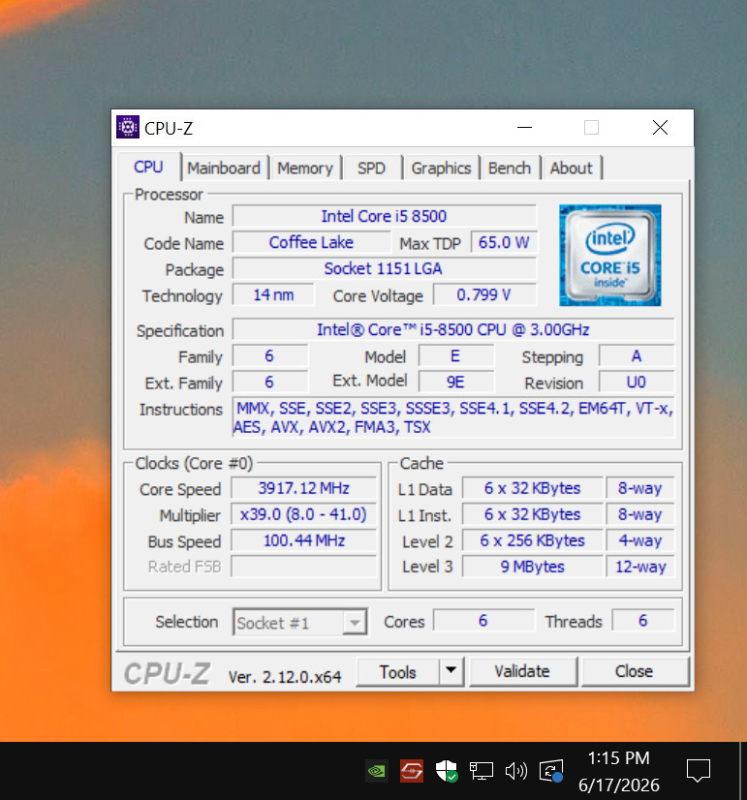The image size is (747, 800).
Task: Click the 100.44 MHz bus speed value
Action: [303, 539]
